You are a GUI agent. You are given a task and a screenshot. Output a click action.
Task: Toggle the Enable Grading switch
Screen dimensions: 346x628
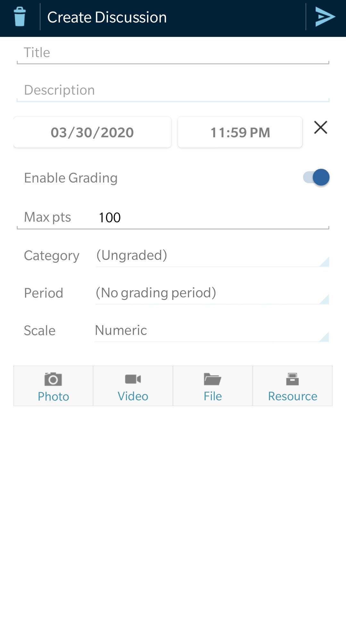point(316,177)
